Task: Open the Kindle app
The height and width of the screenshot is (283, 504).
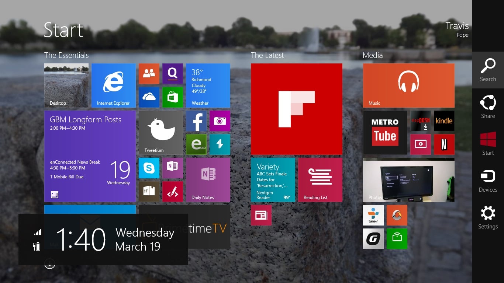Action: pyautogui.click(x=444, y=121)
